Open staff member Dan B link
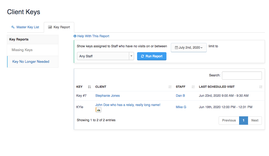This screenshot has width=269, height=156. (180, 96)
